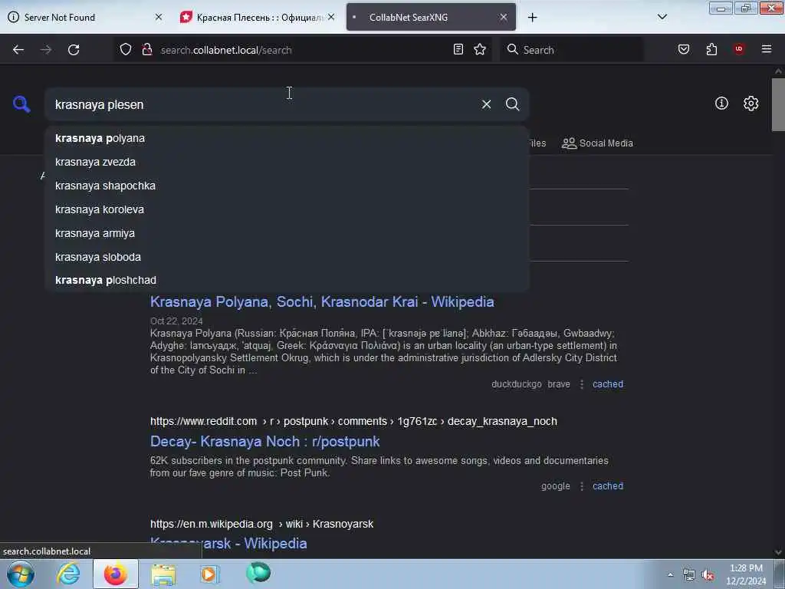785x589 pixels.
Task: Click the insecure lock site info icon
Action: pyautogui.click(x=147, y=49)
